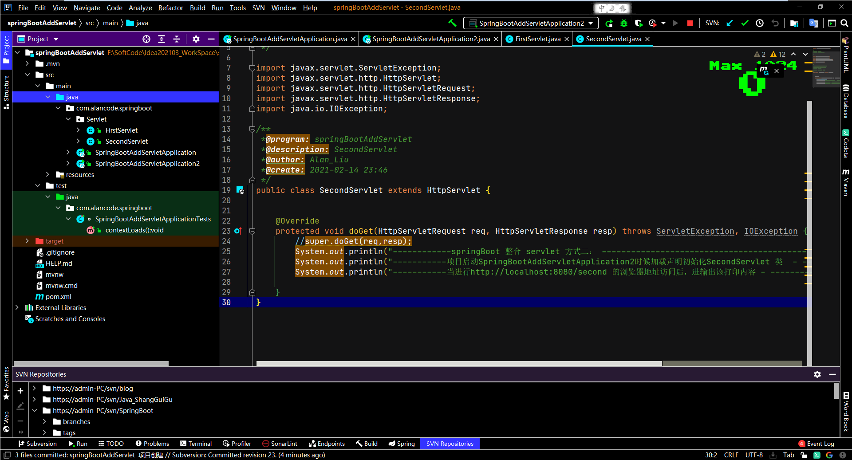Open Project Structure icon in toolbar
852x460 pixels.
tap(794, 23)
